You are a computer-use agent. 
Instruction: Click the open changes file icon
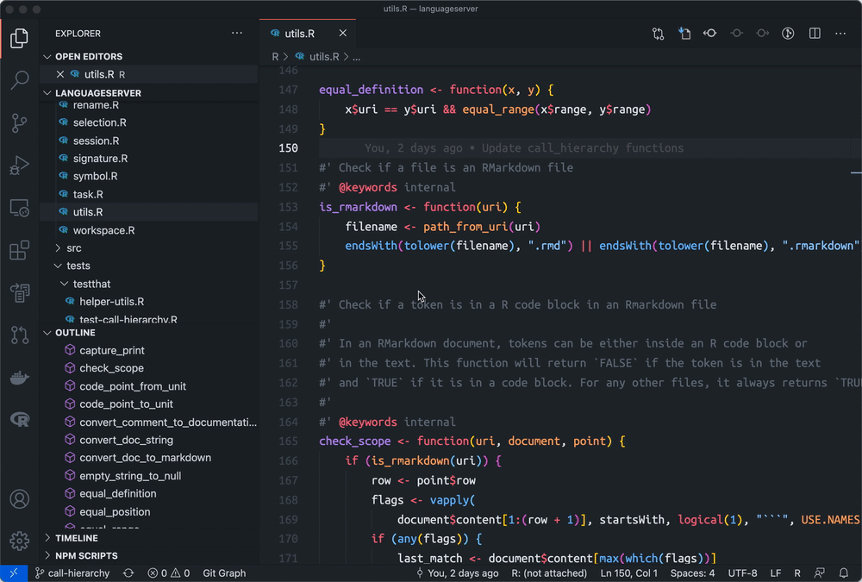click(684, 34)
